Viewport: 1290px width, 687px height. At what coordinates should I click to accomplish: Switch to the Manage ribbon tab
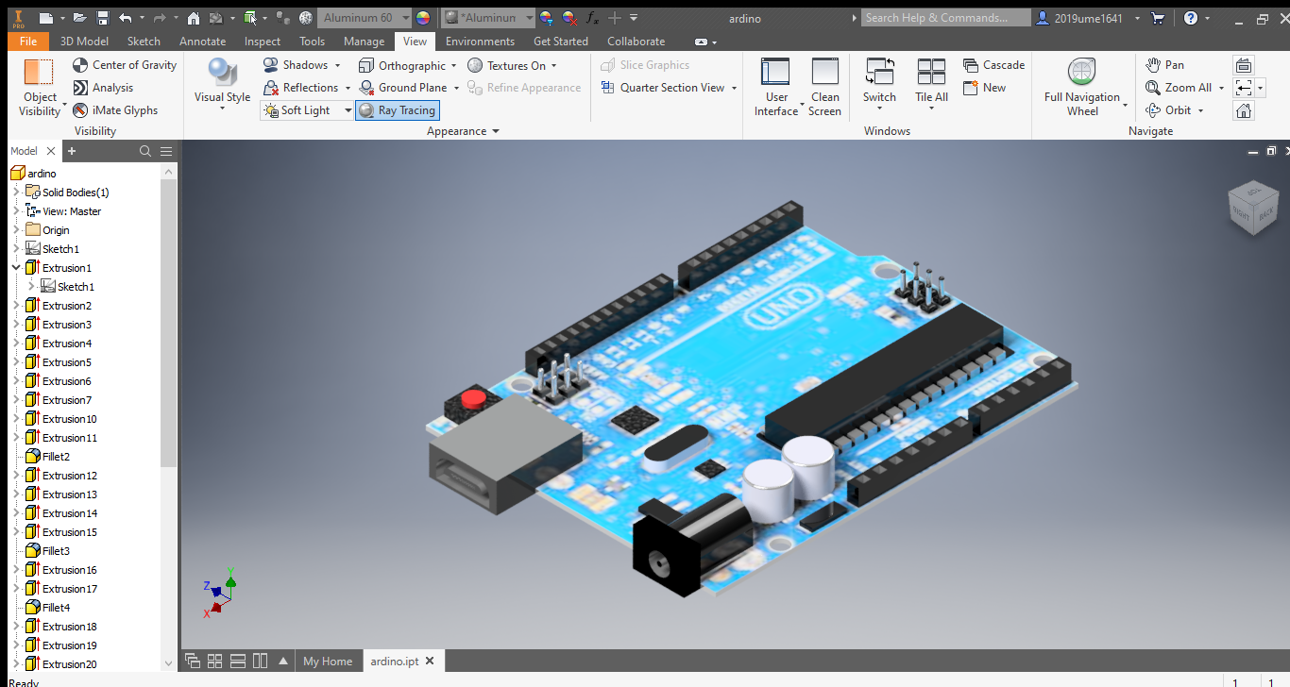(x=364, y=42)
